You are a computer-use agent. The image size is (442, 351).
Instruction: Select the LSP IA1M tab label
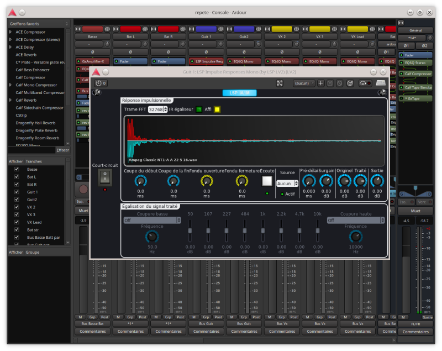click(x=239, y=93)
